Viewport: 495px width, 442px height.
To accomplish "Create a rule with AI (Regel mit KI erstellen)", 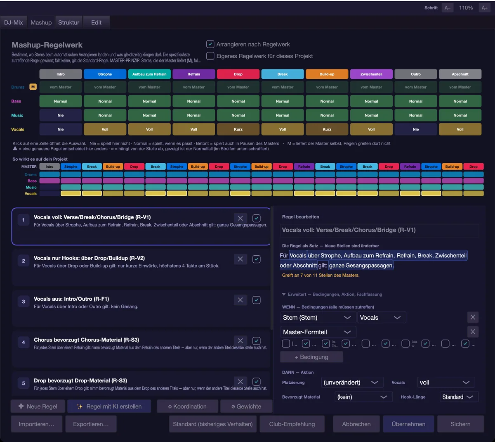I will coord(109,406).
